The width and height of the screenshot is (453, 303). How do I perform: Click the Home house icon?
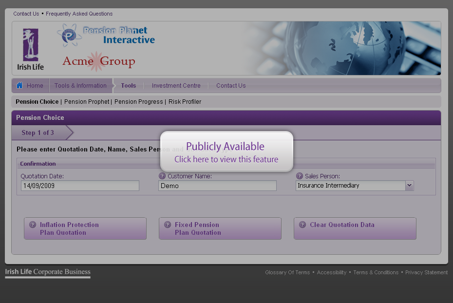tap(19, 86)
